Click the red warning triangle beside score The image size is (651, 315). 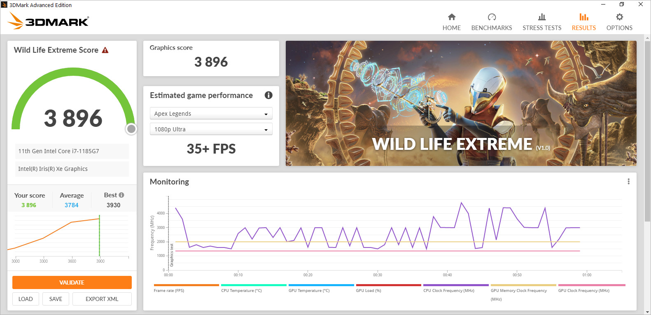pyautogui.click(x=105, y=50)
